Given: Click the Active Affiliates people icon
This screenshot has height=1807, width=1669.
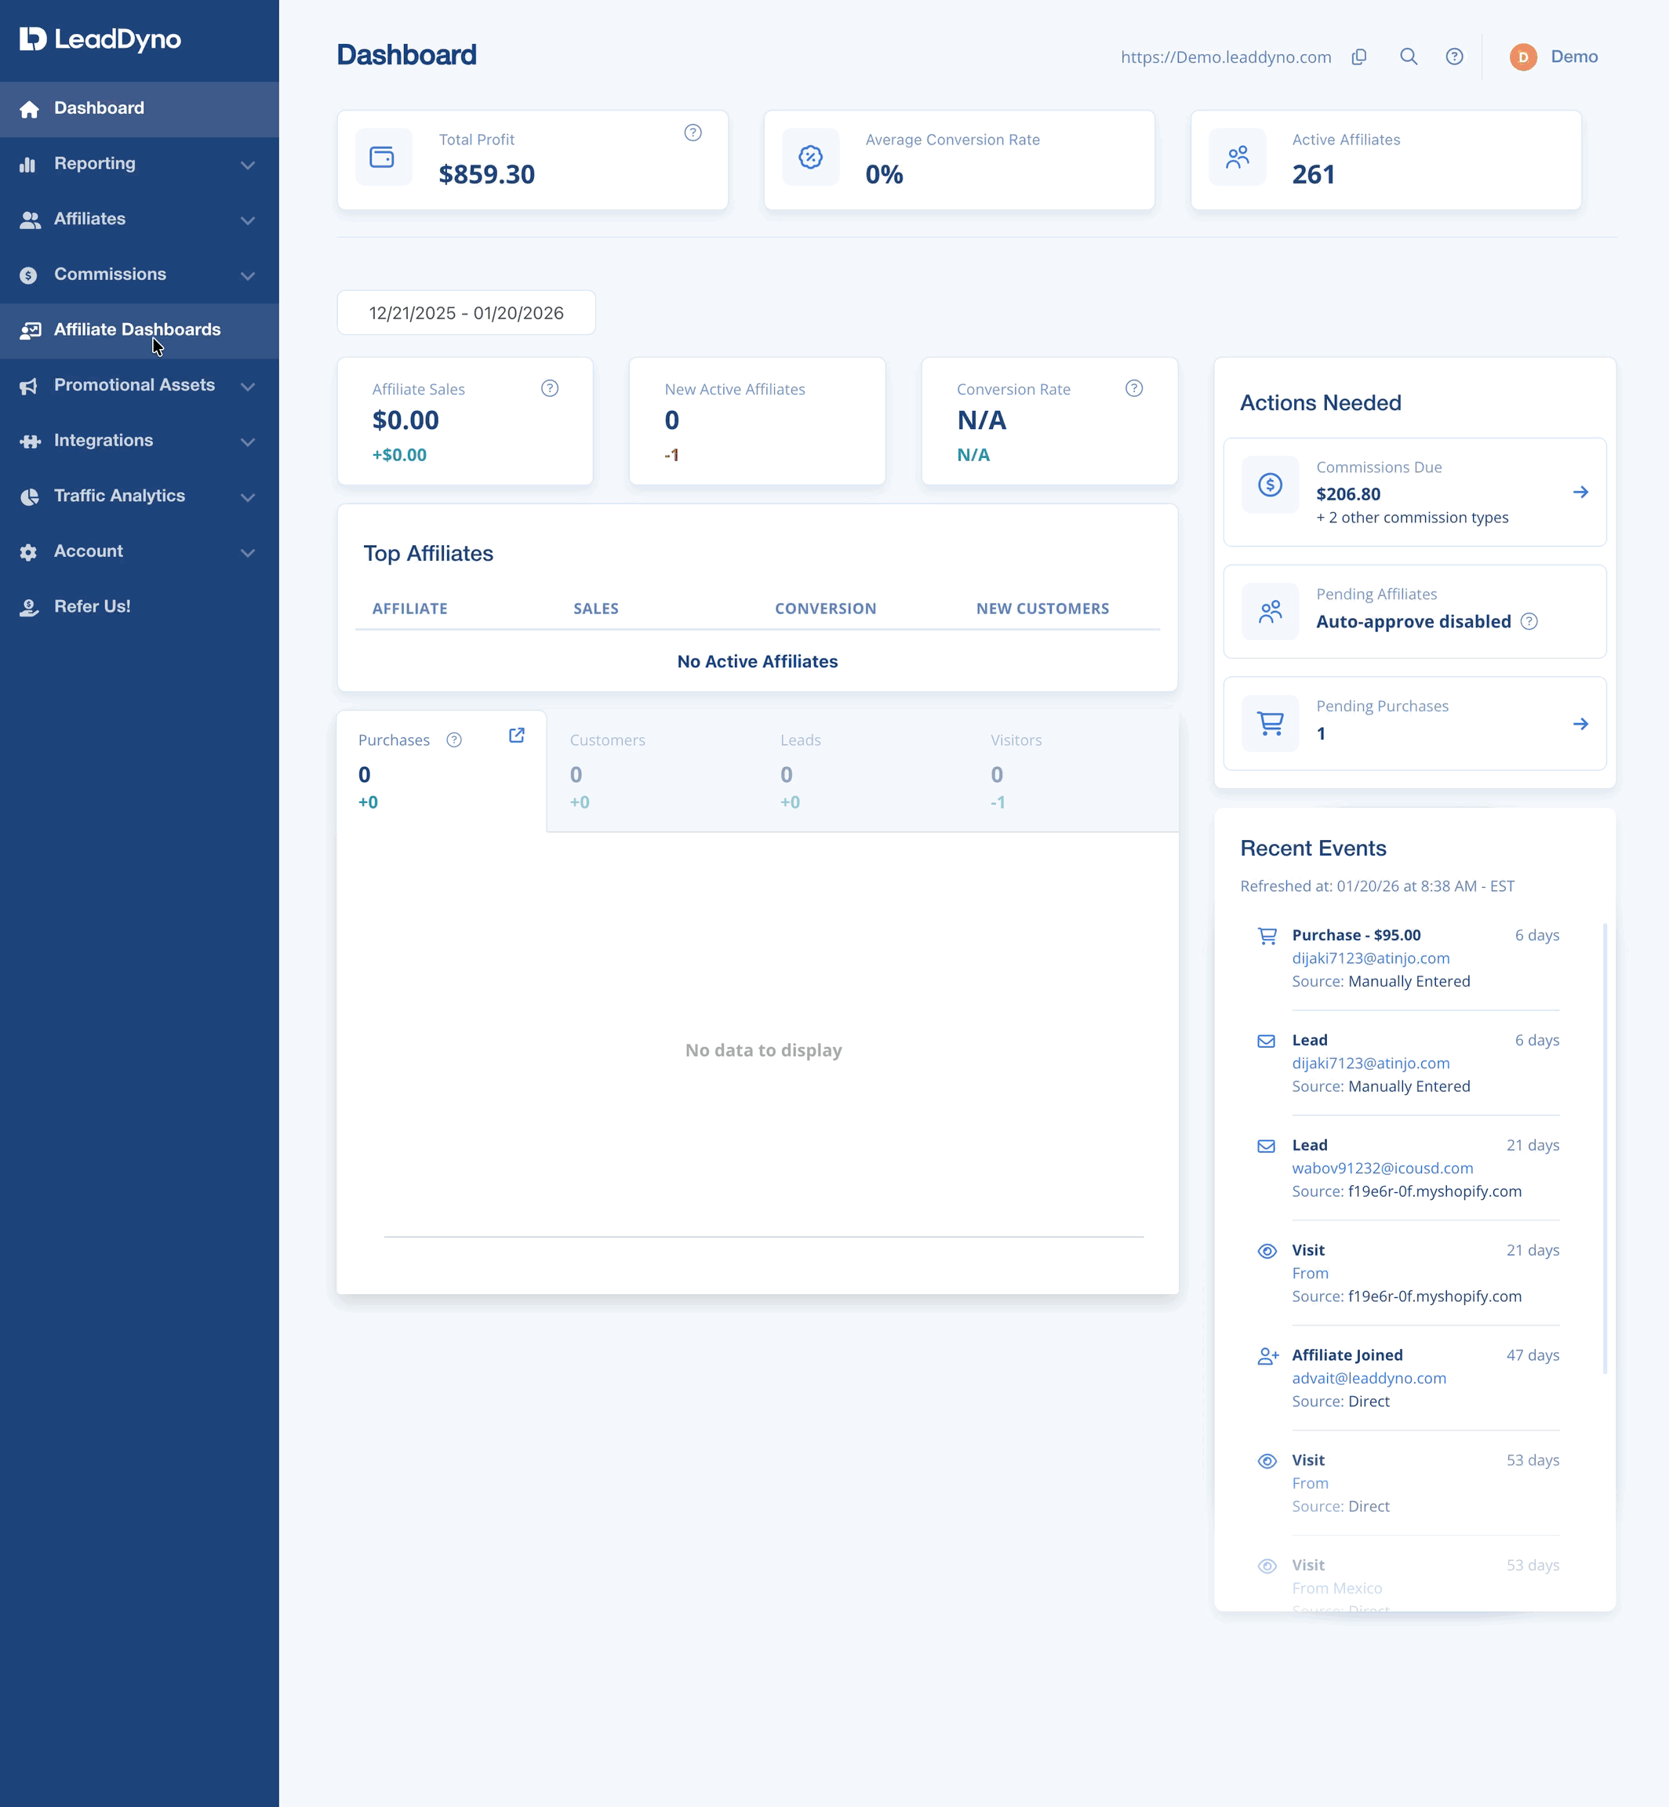Looking at the screenshot, I should (x=1238, y=157).
